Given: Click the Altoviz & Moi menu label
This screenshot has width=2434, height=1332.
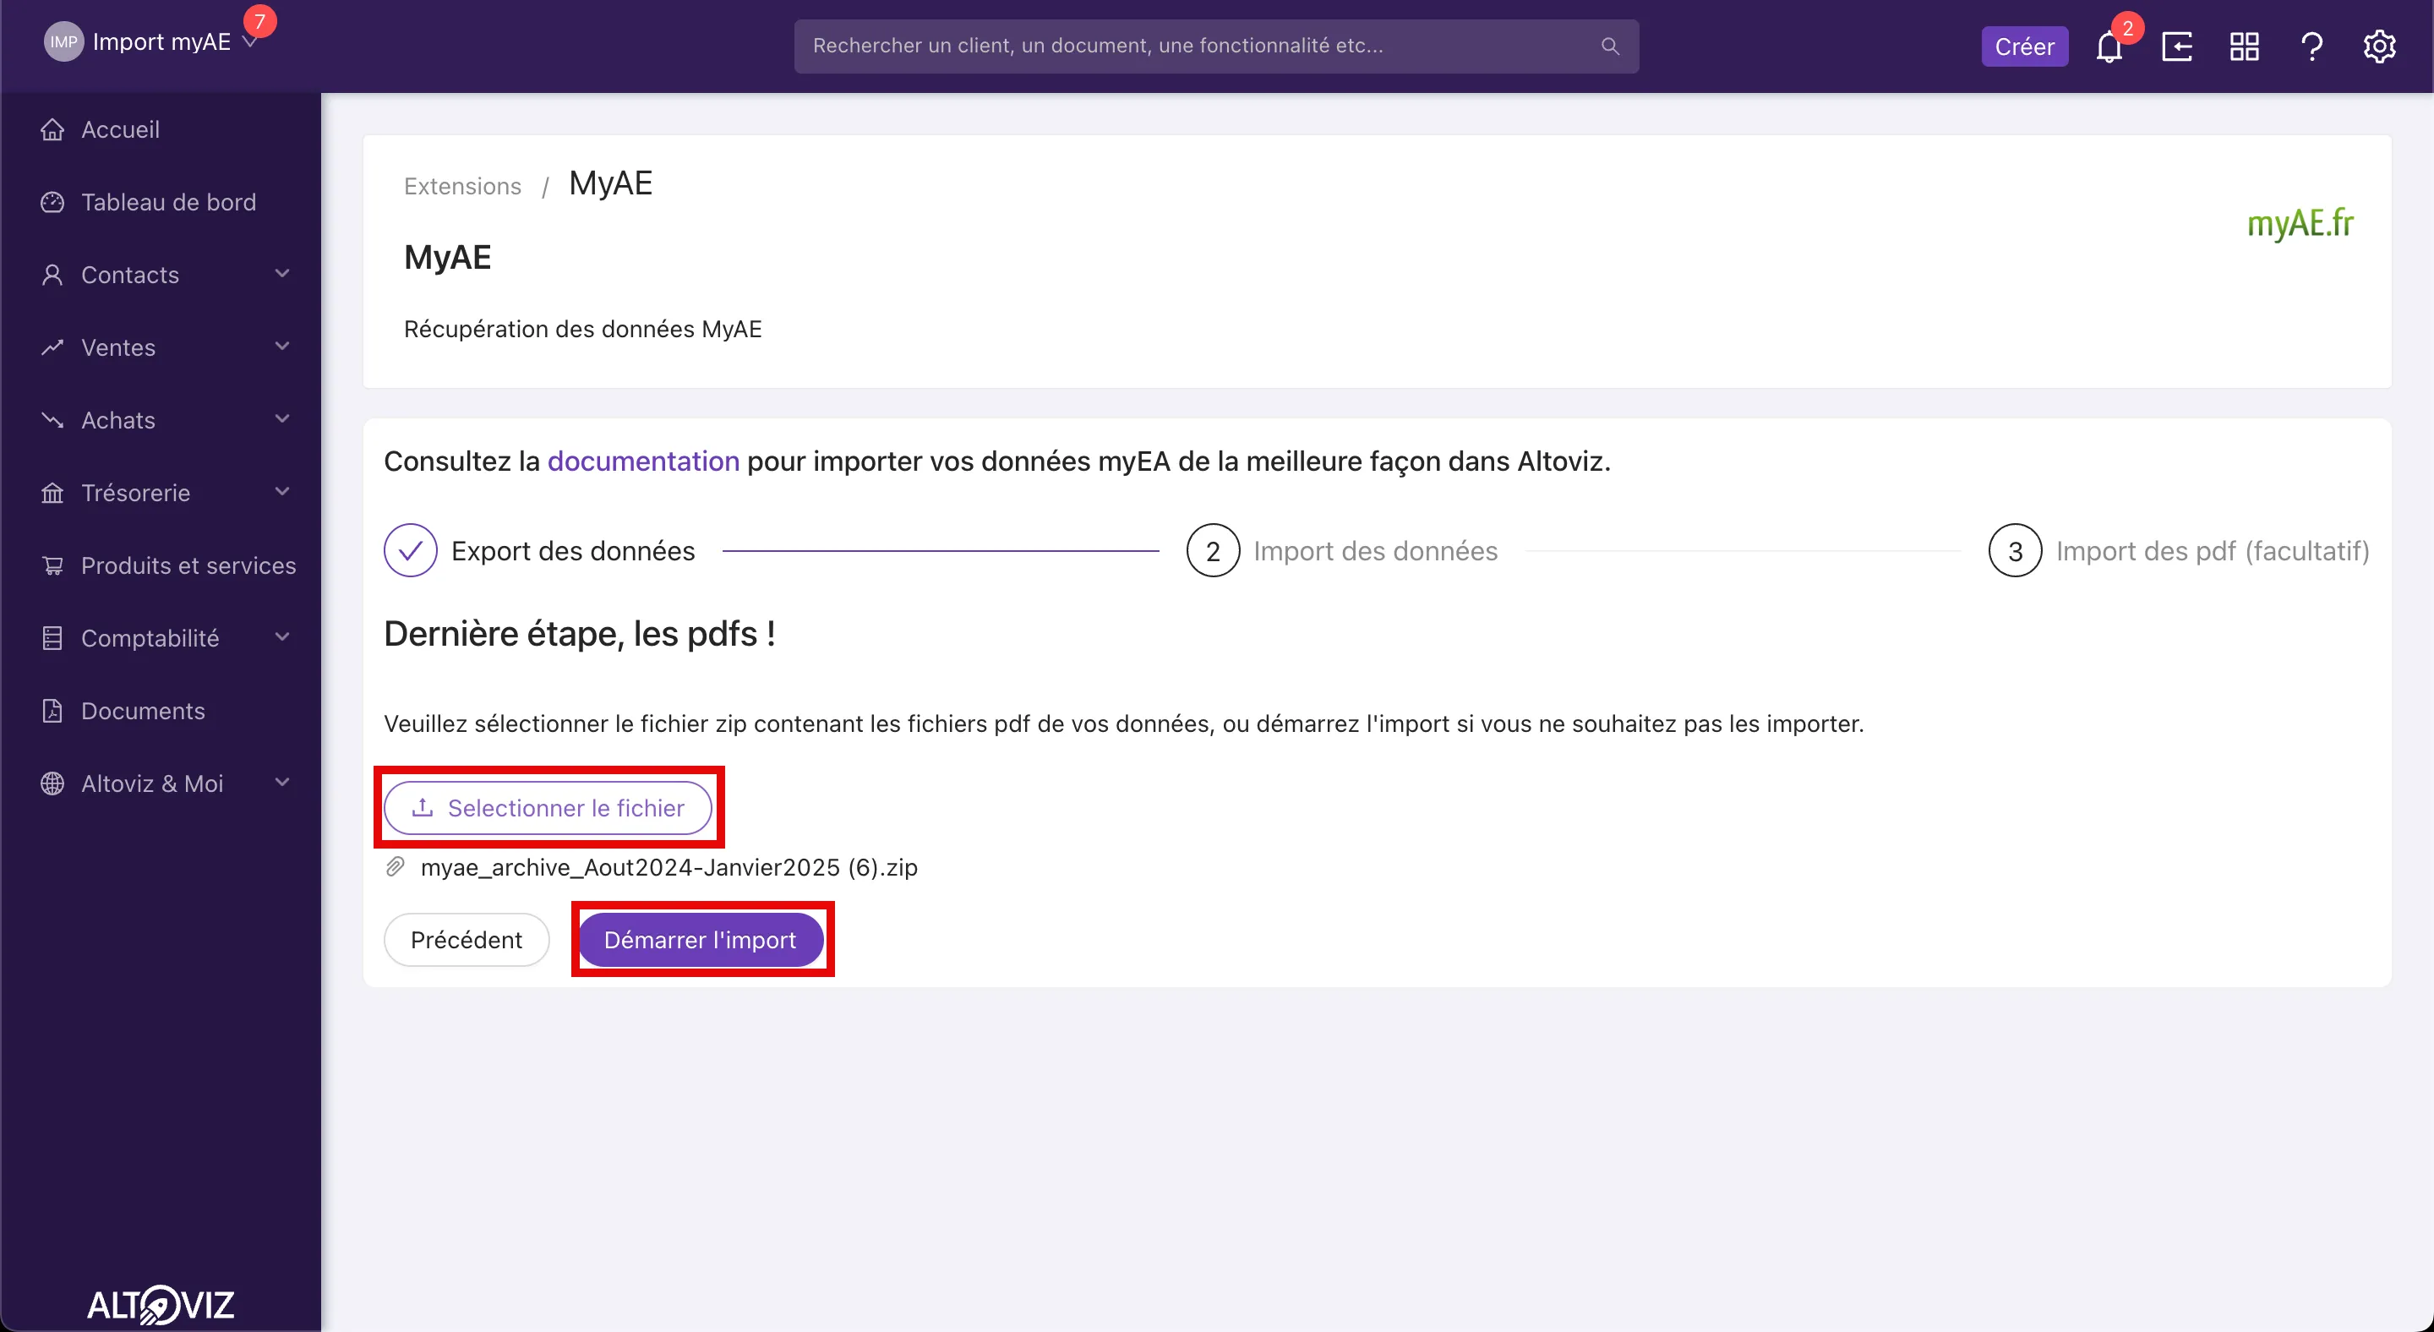Looking at the screenshot, I should pyautogui.click(x=152, y=784).
